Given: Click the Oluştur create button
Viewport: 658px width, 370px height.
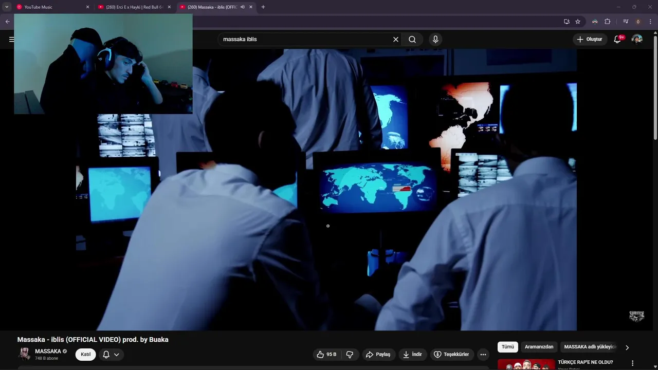Looking at the screenshot, I should pyautogui.click(x=590, y=40).
